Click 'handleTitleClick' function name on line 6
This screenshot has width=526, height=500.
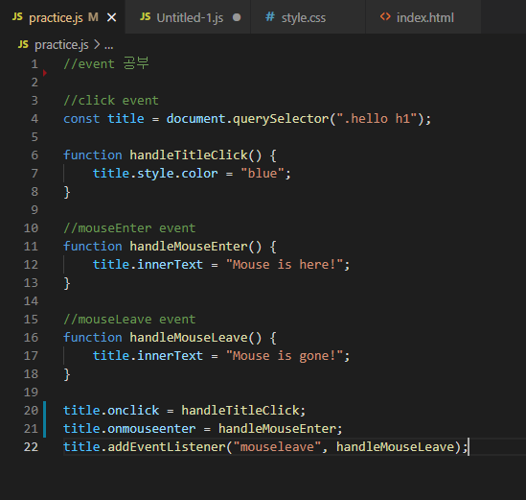pyautogui.click(x=189, y=155)
